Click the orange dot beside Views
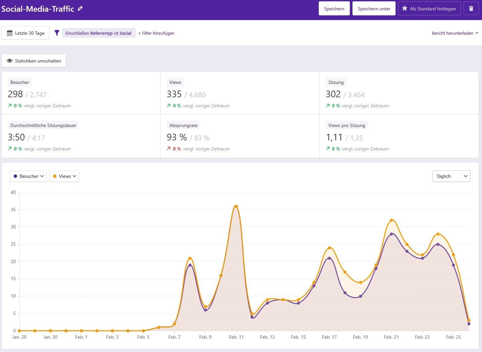The image size is (482, 352). coord(55,176)
